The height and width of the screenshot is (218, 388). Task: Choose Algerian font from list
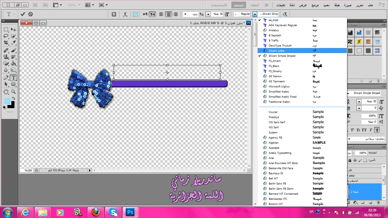(x=302, y=142)
